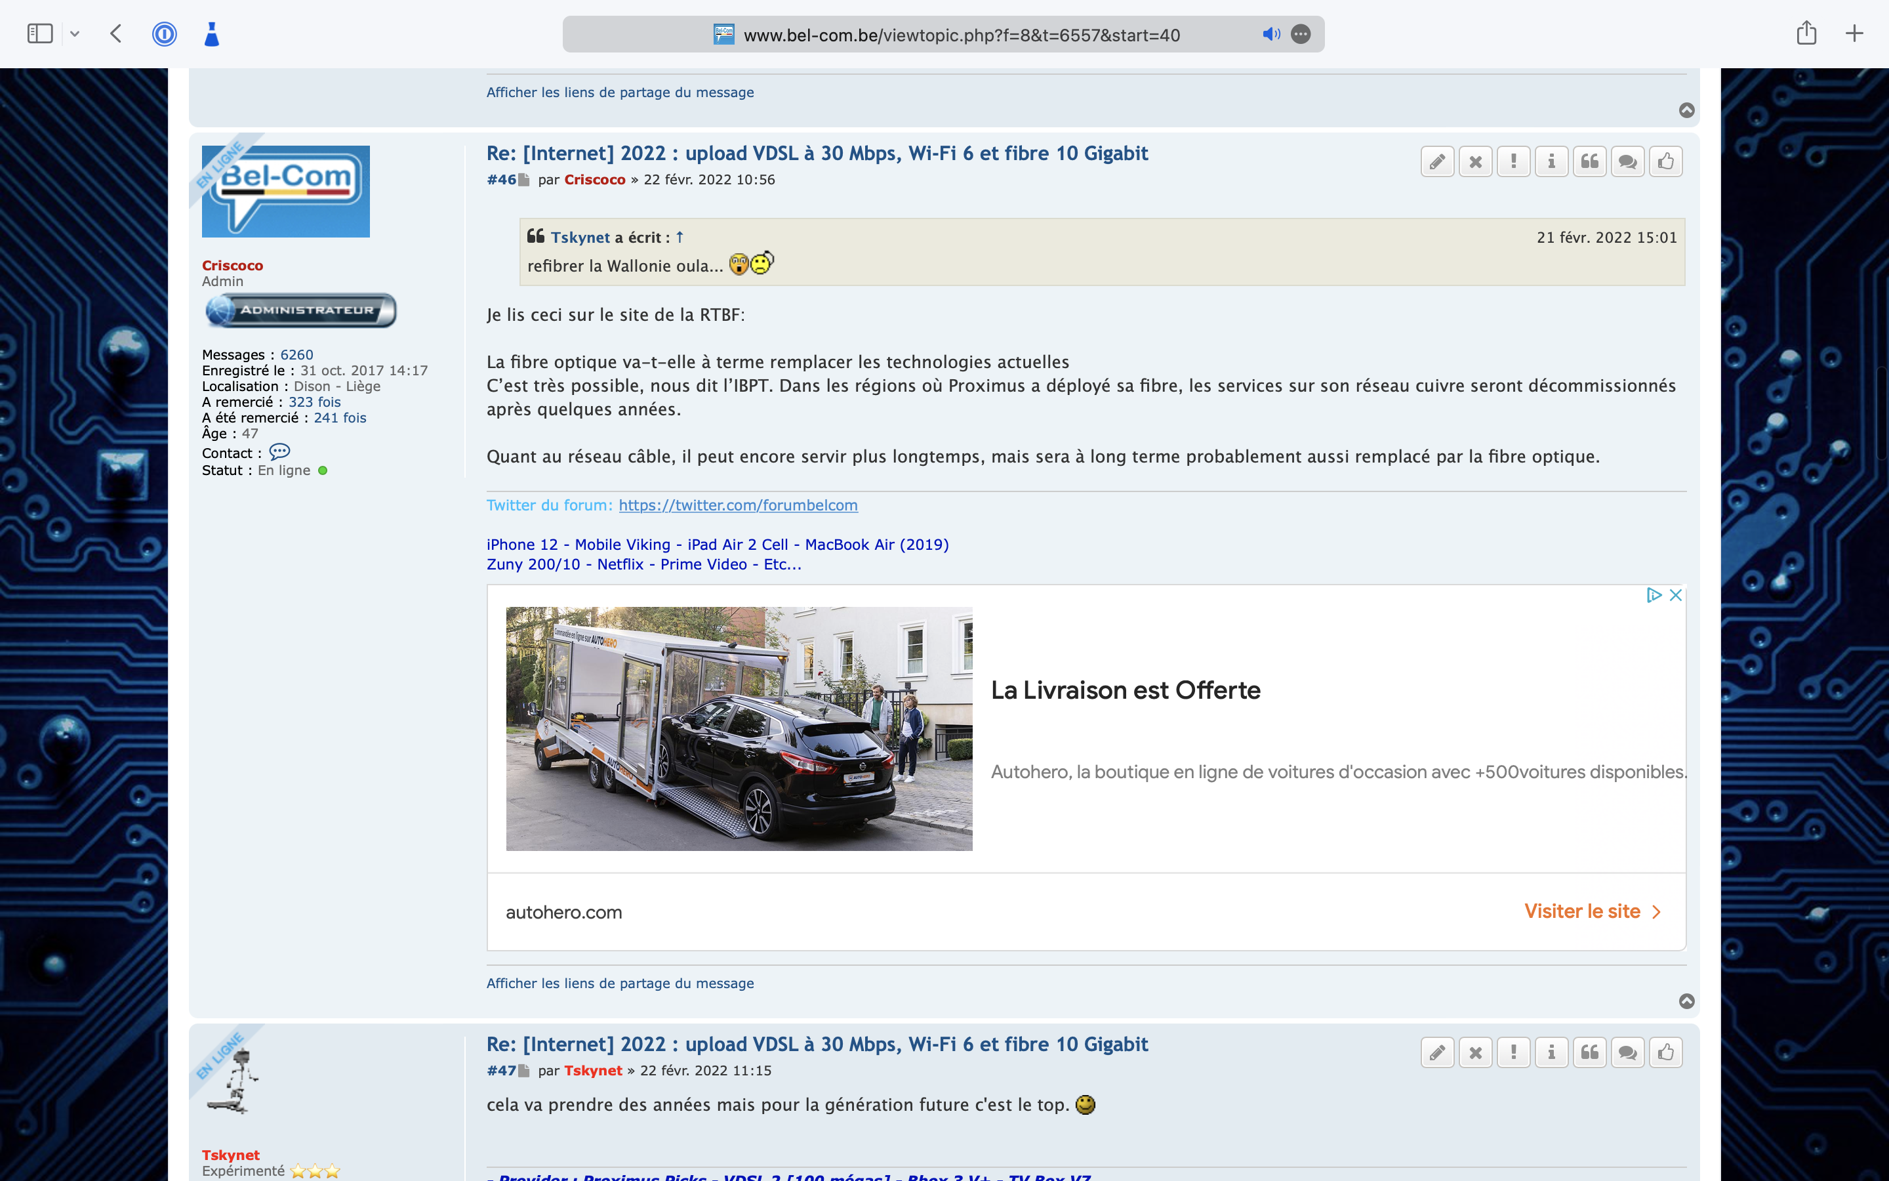Image resolution: width=1889 pixels, height=1181 pixels.
Task: Mute tab audio with the speaker icon
Action: (x=1270, y=34)
